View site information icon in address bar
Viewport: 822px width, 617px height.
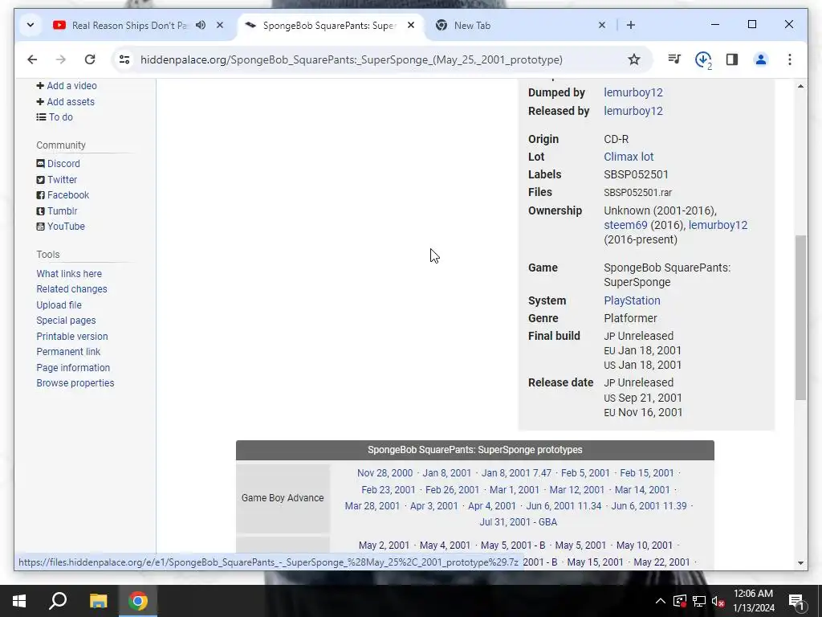(x=124, y=59)
